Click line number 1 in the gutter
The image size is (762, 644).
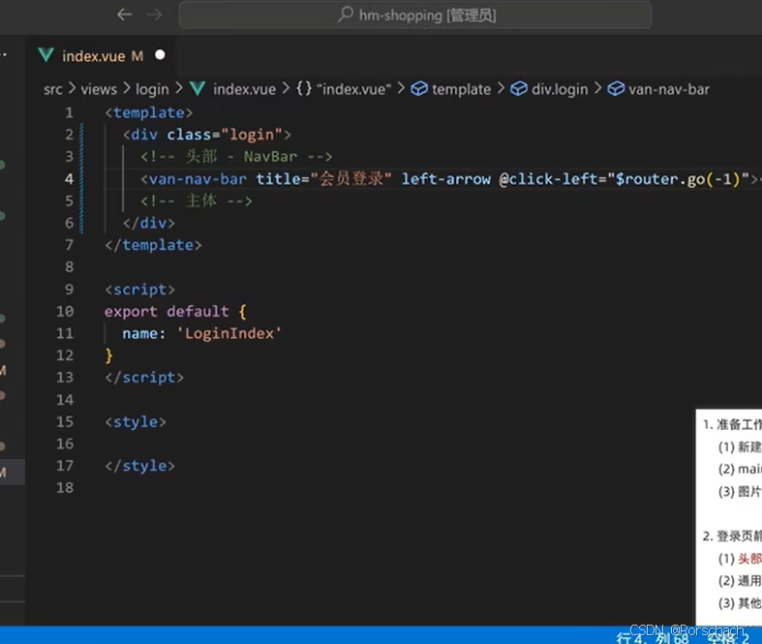70,112
